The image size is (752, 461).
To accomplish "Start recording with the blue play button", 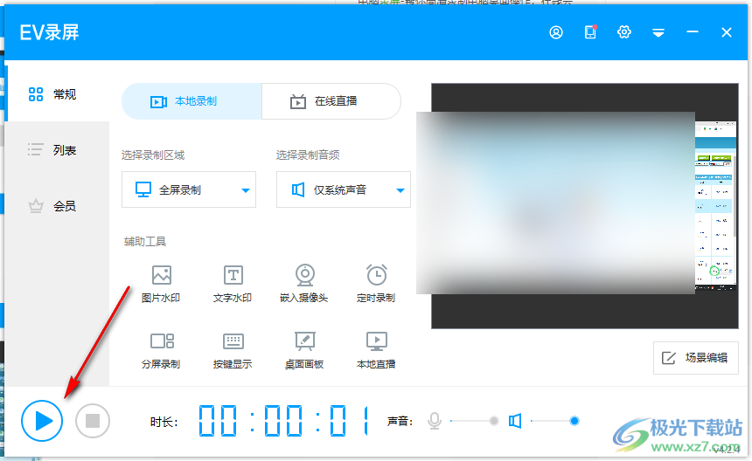I will [x=42, y=421].
